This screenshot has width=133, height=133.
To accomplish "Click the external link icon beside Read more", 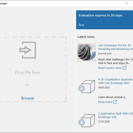I will coord(115,102).
